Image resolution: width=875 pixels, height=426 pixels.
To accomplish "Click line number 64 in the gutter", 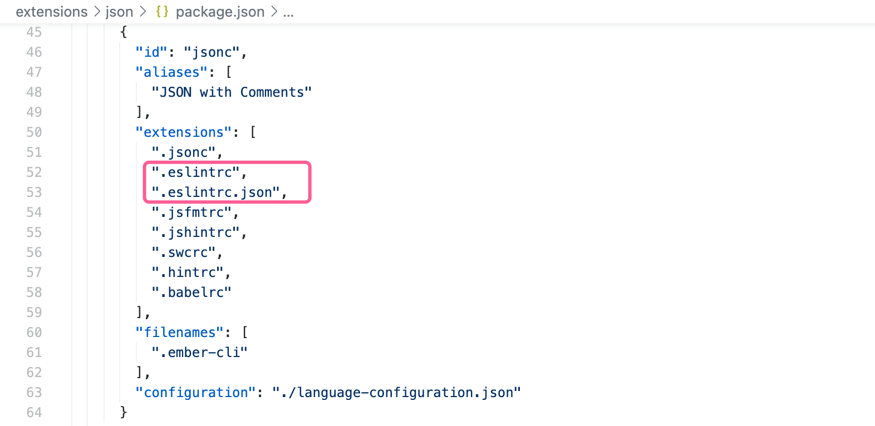I will point(34,413).
